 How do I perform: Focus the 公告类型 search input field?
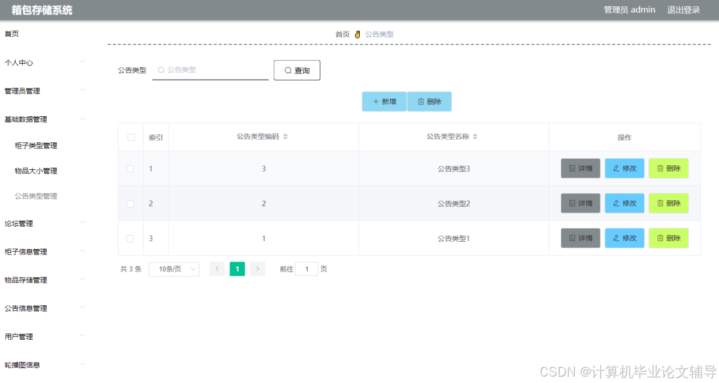[x=210, y=70]
